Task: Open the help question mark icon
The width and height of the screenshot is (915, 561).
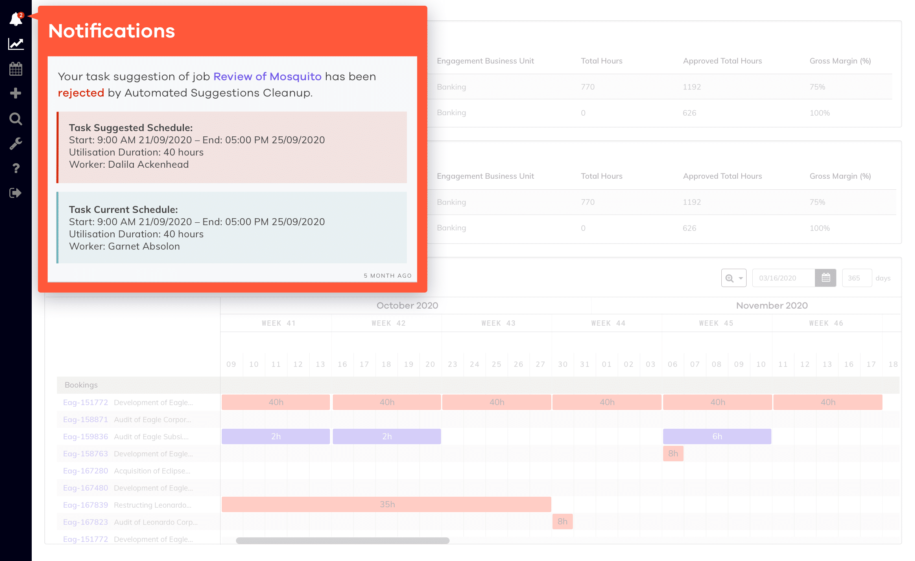Action: [x=15, y=168]
